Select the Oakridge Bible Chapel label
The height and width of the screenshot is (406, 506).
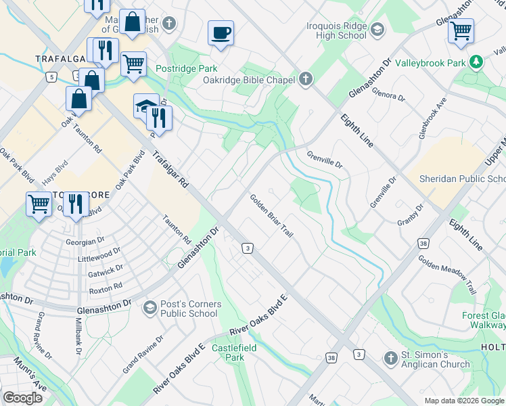click(x=249, y=80)
